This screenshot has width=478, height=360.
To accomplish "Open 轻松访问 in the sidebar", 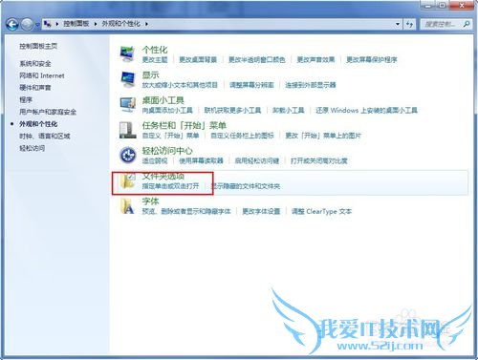I will pyautogui.click(x=32, y=148).
